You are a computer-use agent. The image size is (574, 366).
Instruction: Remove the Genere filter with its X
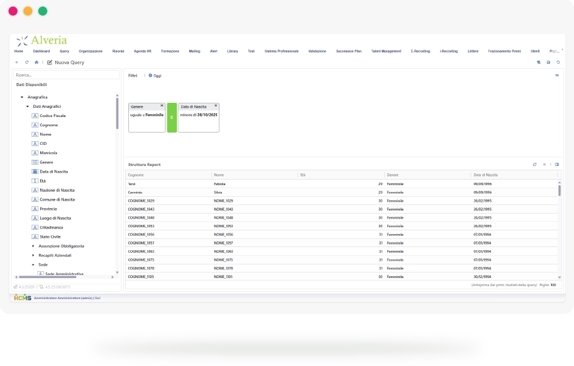pos(162,106)
